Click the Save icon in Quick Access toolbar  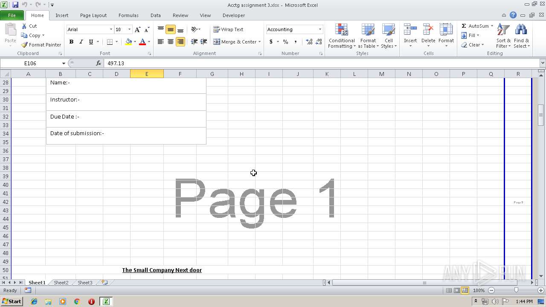(x=15, y=5)
